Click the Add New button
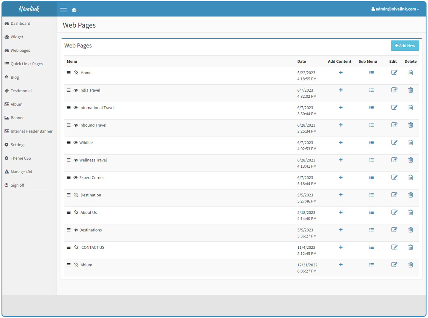The height and width of the screenshot is (318, 428). click(x=405, y=46)
